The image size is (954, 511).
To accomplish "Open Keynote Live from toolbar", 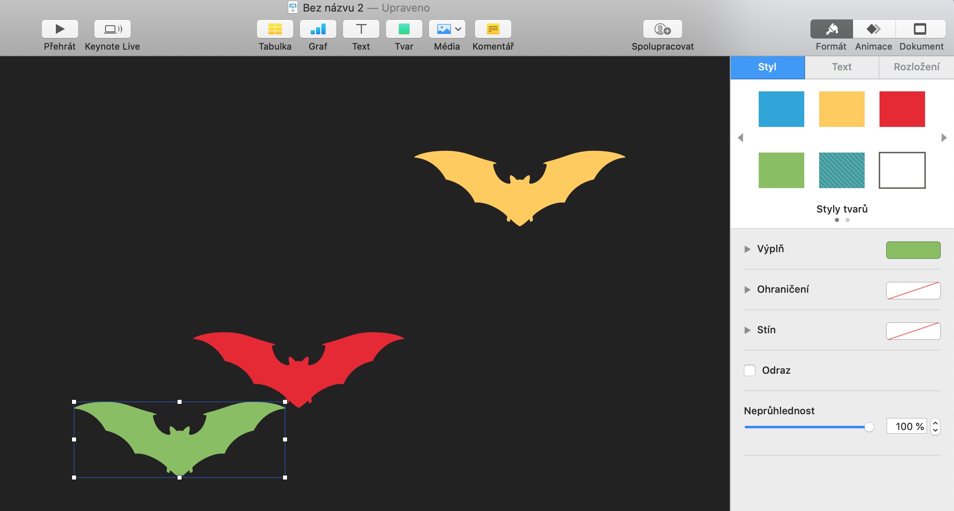I will click(x=113, y=29).
